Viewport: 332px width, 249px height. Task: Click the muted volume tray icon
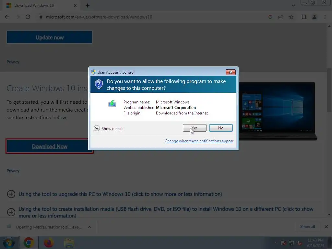[x=299, y=243]
